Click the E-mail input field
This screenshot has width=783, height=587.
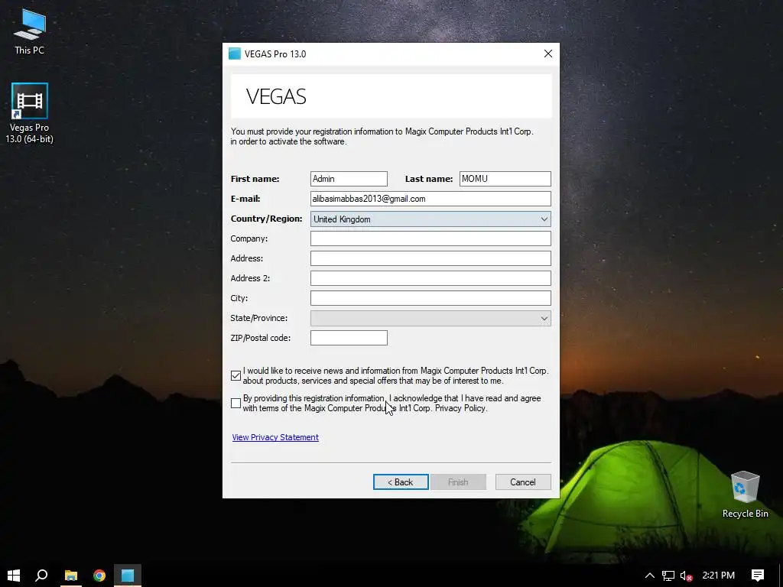click(430, 199)
